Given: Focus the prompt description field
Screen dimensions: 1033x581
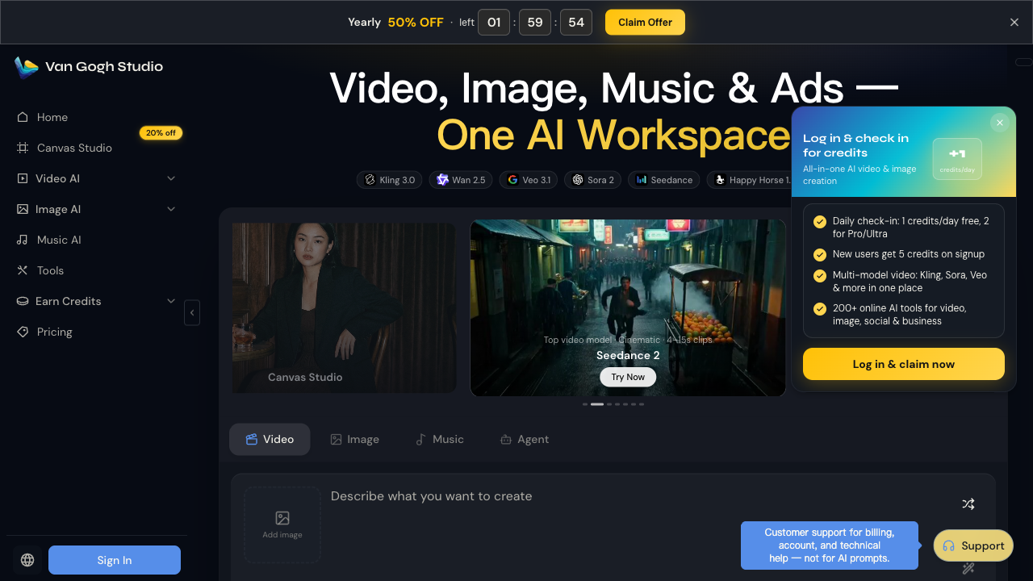Looking at the screenshot, I should [x=638, y=496].
